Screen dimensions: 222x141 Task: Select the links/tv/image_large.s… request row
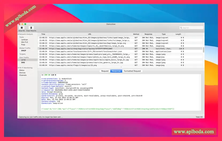tap(120, 40)
